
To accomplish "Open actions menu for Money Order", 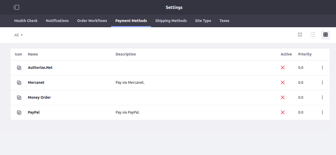I will (x=322, y=97).
